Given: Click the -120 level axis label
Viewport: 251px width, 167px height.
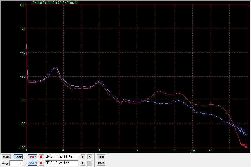Looking at the screenshot, I should (22, 148).
